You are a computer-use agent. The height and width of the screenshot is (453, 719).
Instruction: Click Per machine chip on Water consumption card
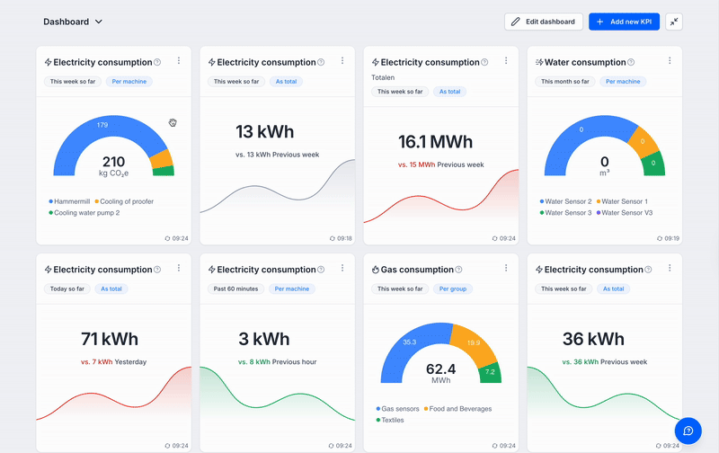click(x=623, y=82)
